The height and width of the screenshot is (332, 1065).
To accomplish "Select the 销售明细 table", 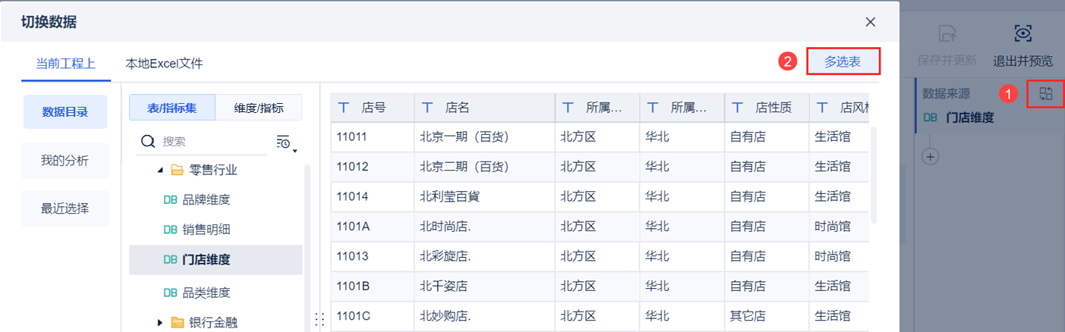I will (206, 230).
